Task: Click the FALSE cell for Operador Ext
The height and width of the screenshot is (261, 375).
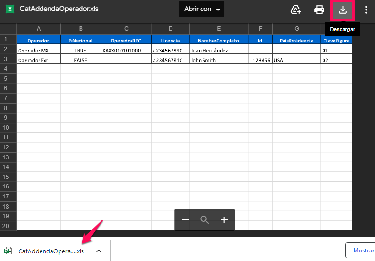Action: [81, 60]
